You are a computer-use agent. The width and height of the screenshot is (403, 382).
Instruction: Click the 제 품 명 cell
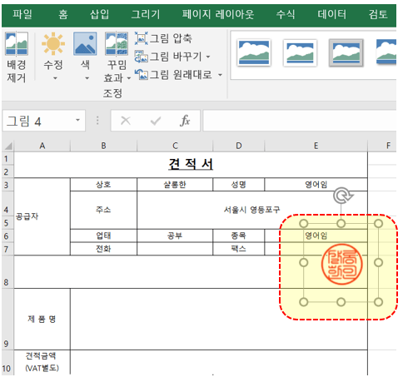42,319
